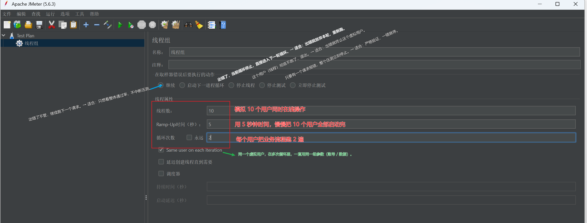Open the 文件 menu
The image size is (587, 223).
7,14
